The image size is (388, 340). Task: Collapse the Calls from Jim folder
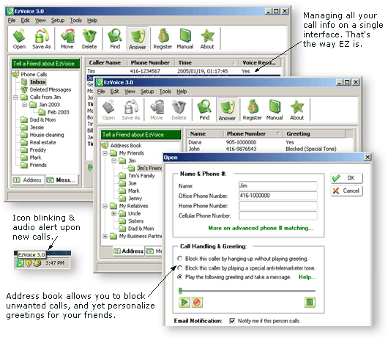point(15,97)
